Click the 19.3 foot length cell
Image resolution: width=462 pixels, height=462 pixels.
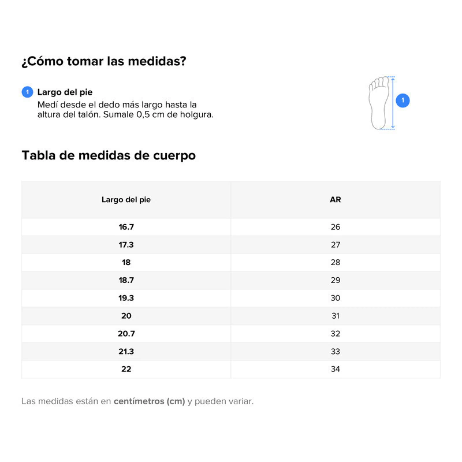pos(126,298)
